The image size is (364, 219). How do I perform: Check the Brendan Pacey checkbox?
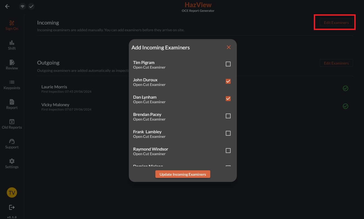click(x=228, y=116)
